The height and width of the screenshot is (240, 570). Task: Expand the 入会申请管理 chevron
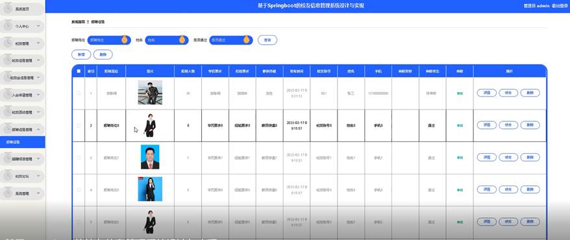click(38, 95)
